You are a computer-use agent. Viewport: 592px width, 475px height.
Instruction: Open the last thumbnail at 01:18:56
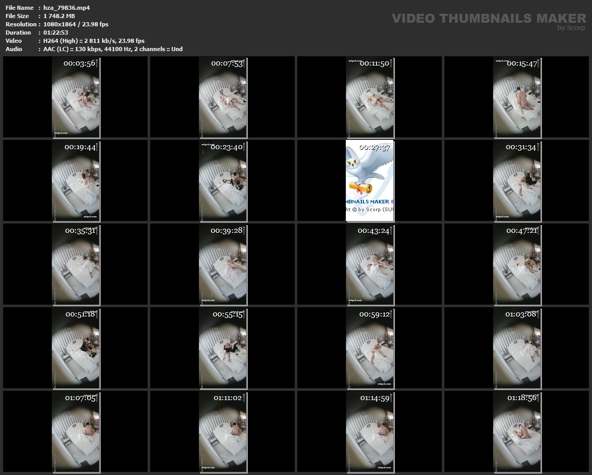[517, 432]
